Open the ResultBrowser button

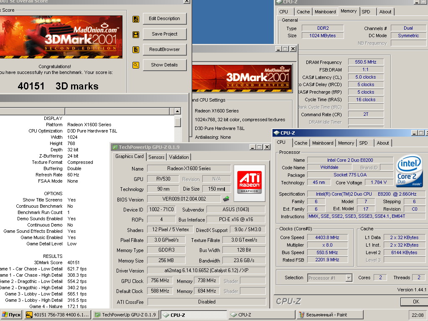coord(165,49)
